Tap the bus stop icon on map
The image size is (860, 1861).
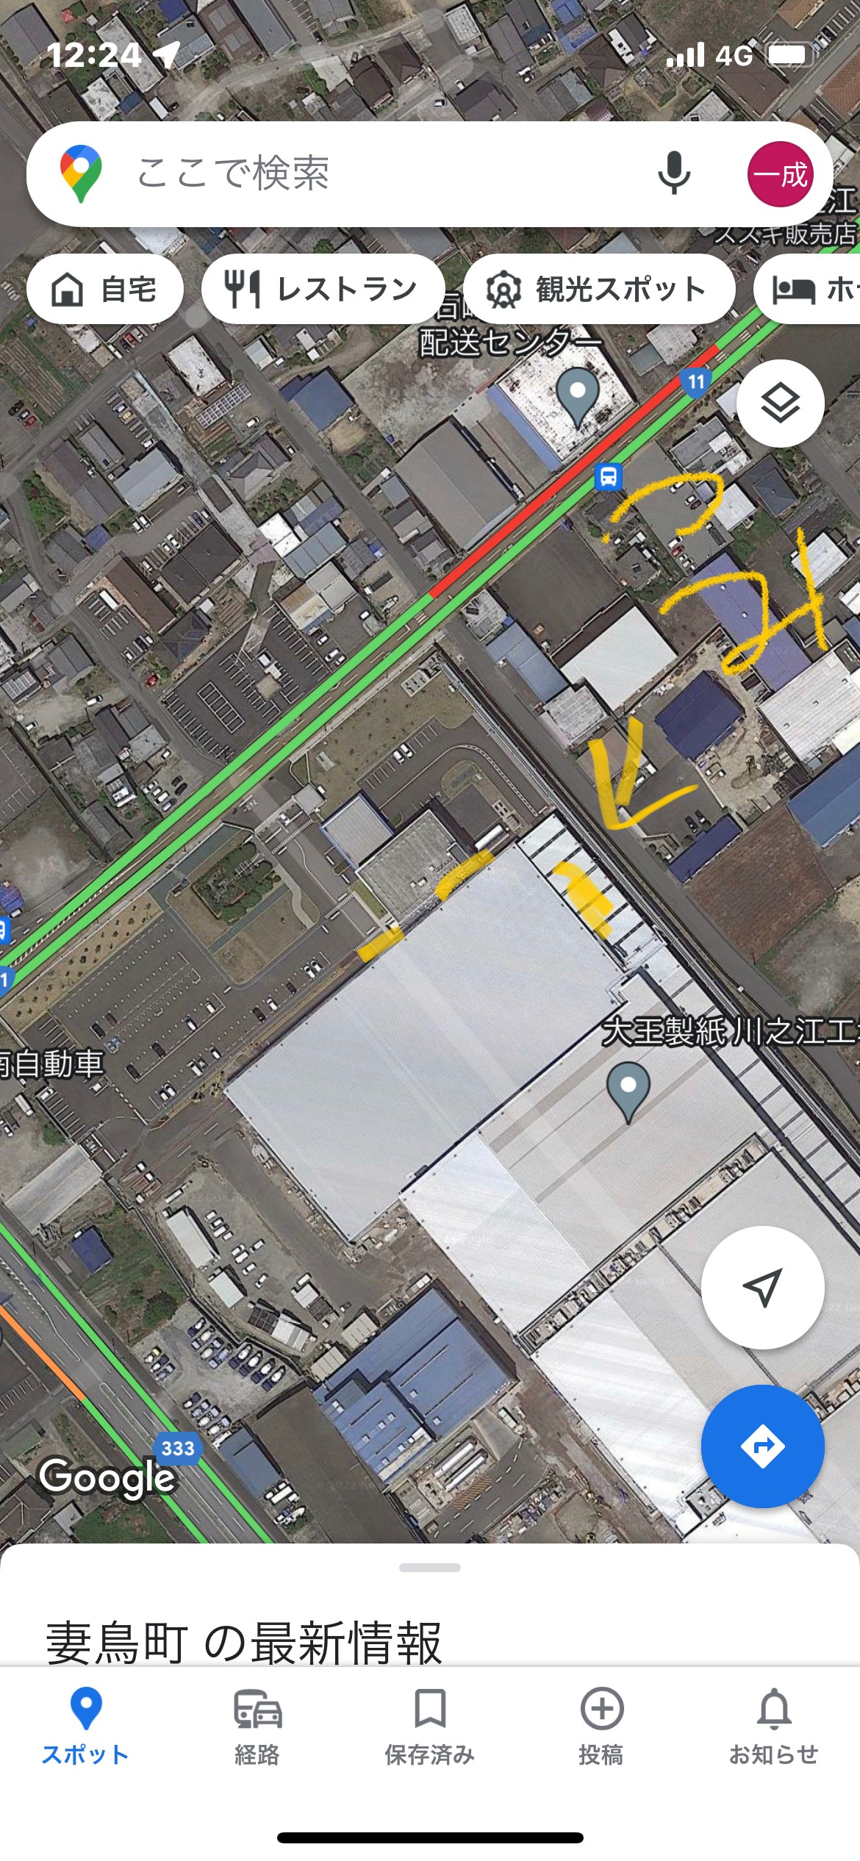[x=608, y=477]
